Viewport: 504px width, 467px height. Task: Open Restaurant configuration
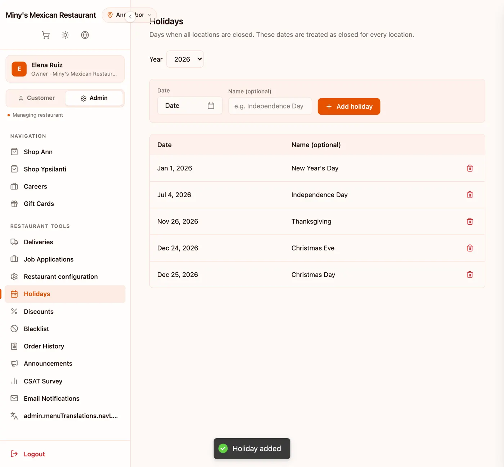pos(65,277)
